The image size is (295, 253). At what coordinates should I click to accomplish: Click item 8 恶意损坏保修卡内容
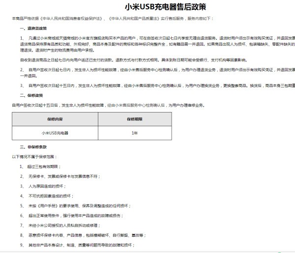83,235
